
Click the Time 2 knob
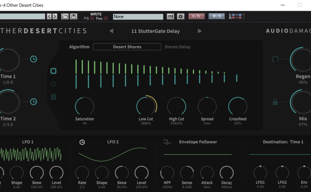pos(8,102)
